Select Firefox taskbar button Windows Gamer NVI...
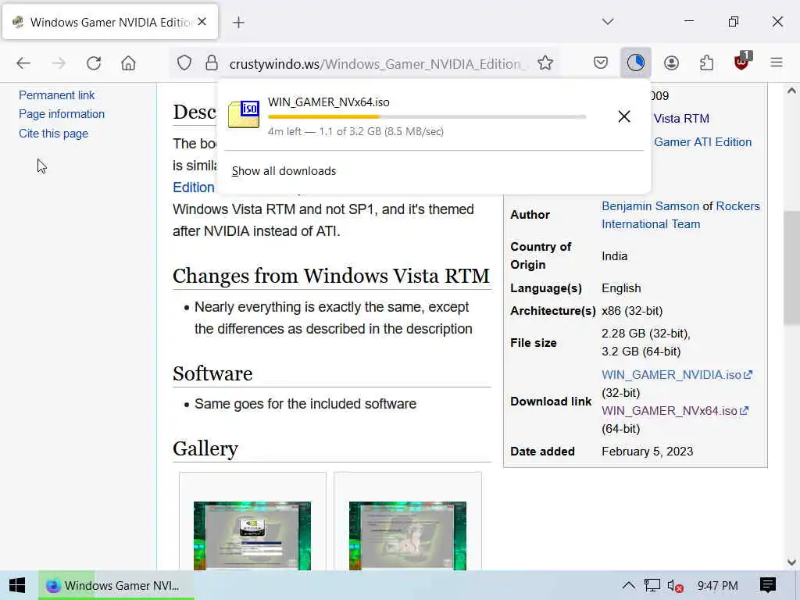This screenshot has height=600, width=800. point(116,585)
